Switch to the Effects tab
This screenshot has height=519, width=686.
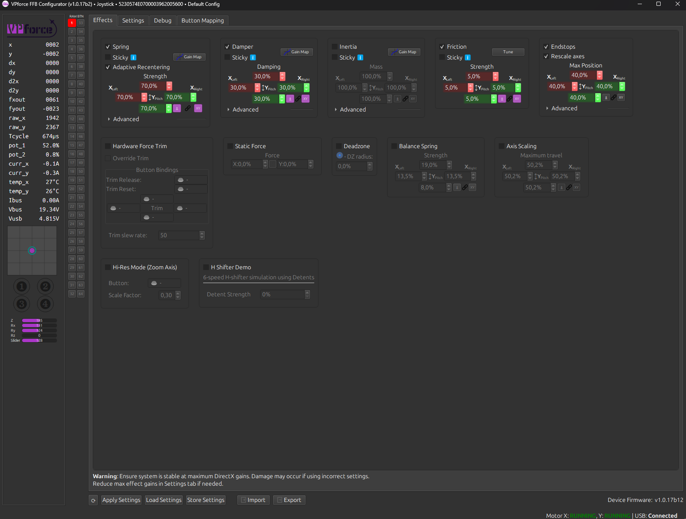(x=103, y=20)
